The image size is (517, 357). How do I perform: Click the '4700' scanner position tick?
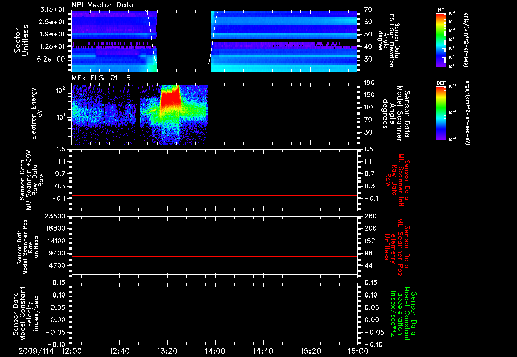coord(57,265)
